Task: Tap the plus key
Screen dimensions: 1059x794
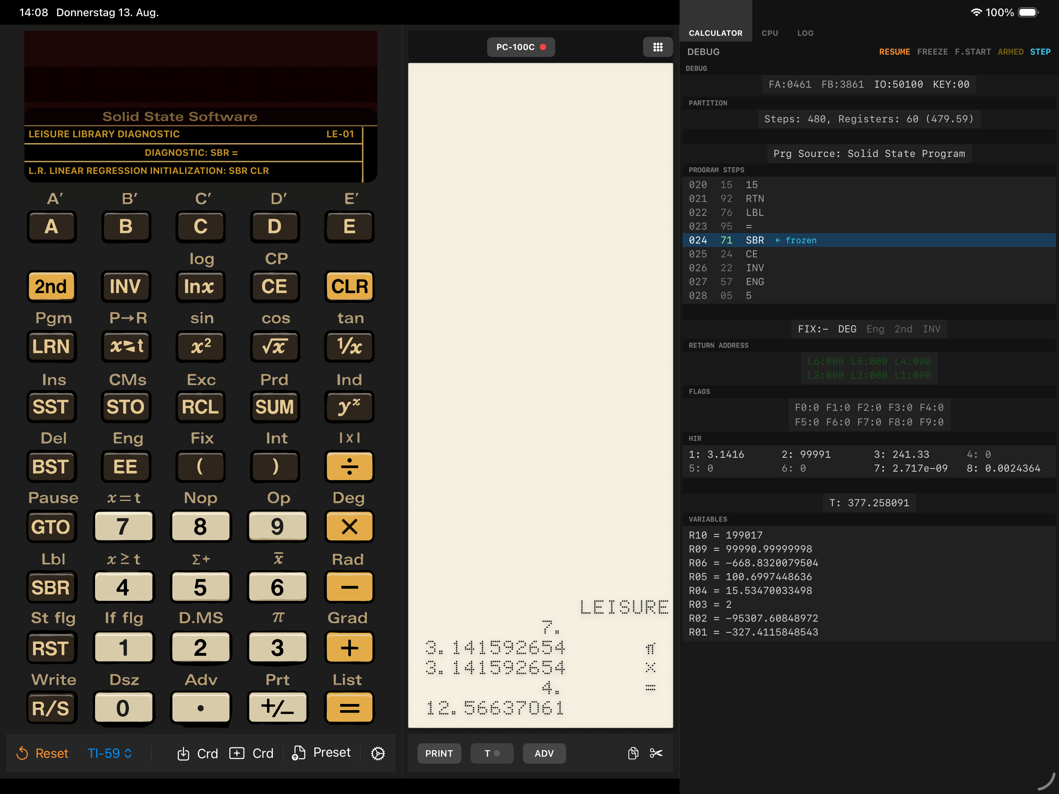Action: click(349, 647)
